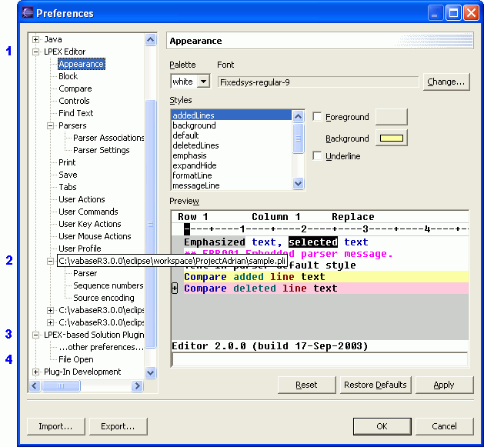Open the Palette dropdown
Image resolution: width=484 pixels, height=447 pixels.
point(203,82)
